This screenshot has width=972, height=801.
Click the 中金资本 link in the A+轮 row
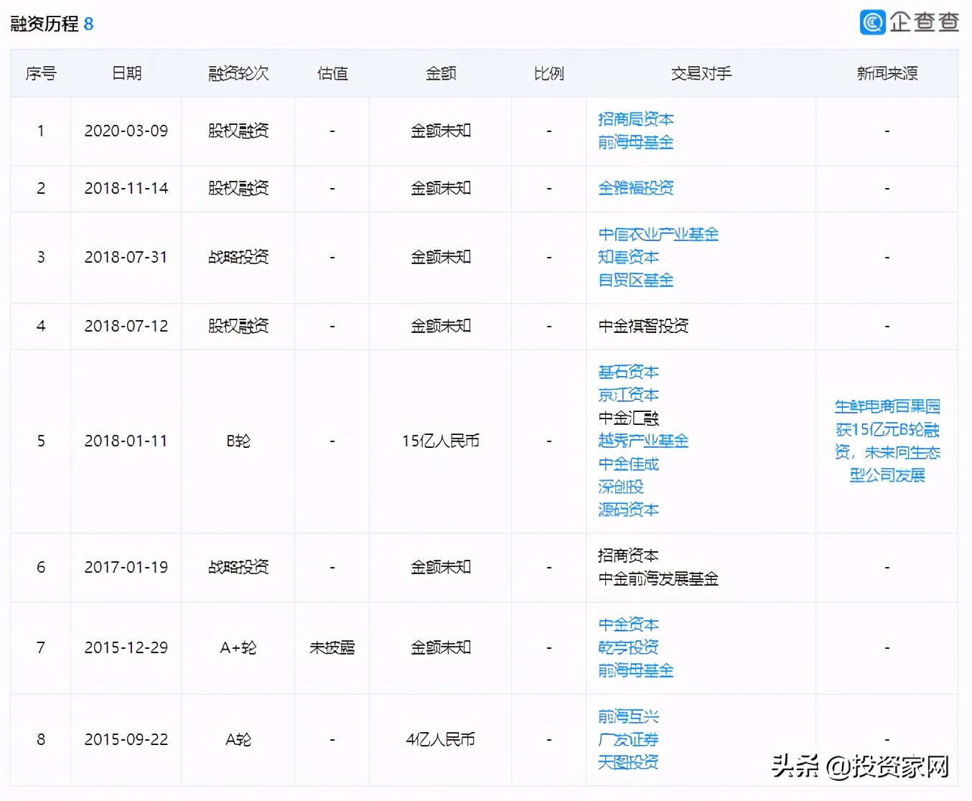[628, 624]
